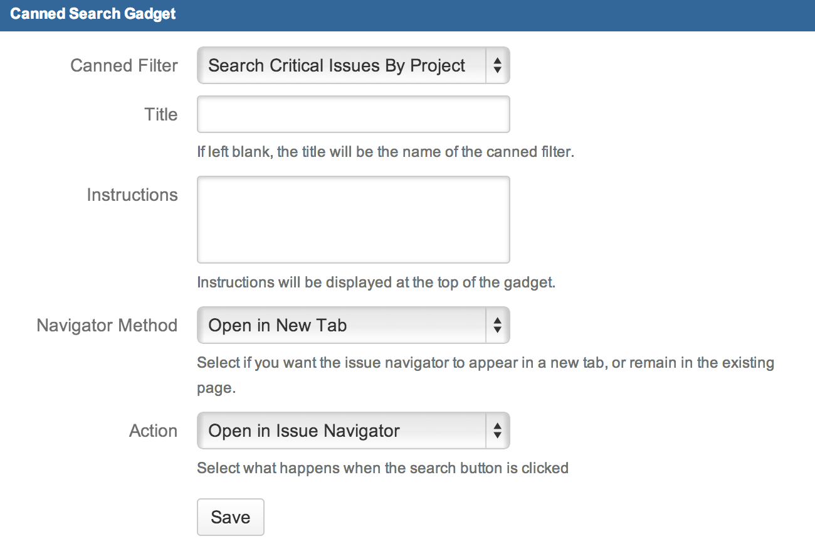Image resolution: width=815 pixels, height=546 pixels.
Task: Click the title blank-field helper text
Action: [386, 151]
